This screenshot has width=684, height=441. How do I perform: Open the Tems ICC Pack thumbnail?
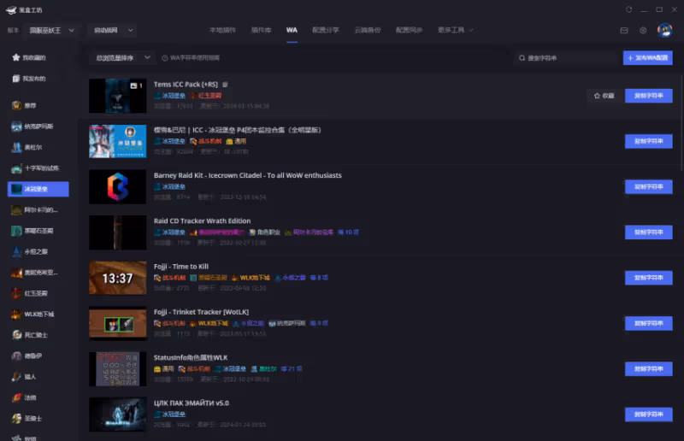click(x=118, y=96)
